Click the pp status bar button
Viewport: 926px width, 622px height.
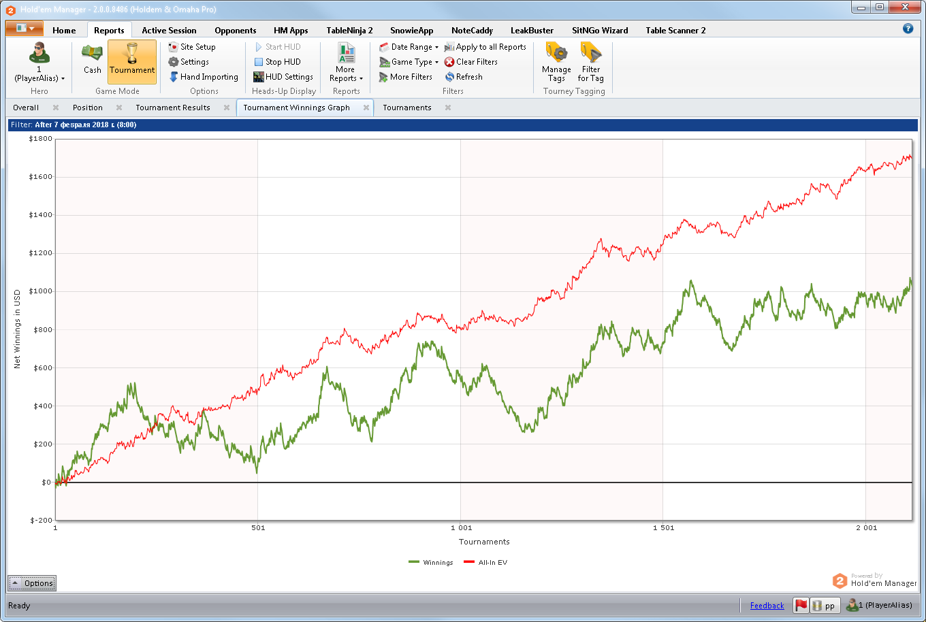tap(825, 605)
